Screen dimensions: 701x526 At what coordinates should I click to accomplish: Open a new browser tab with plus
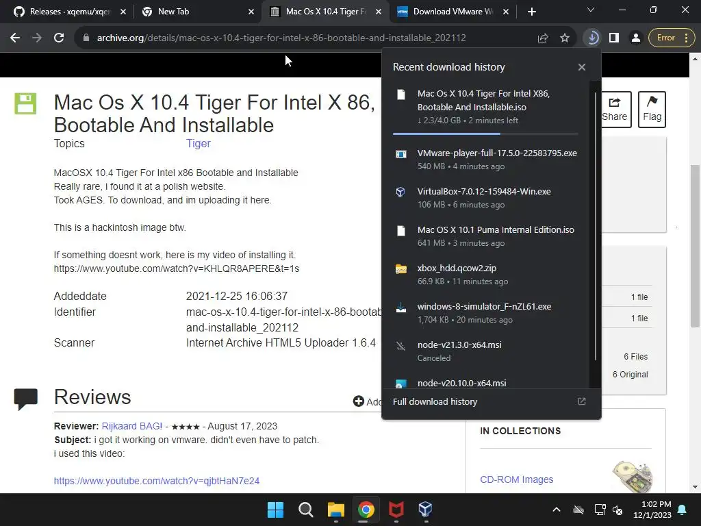pyautogui.click(x=531, y=12)
